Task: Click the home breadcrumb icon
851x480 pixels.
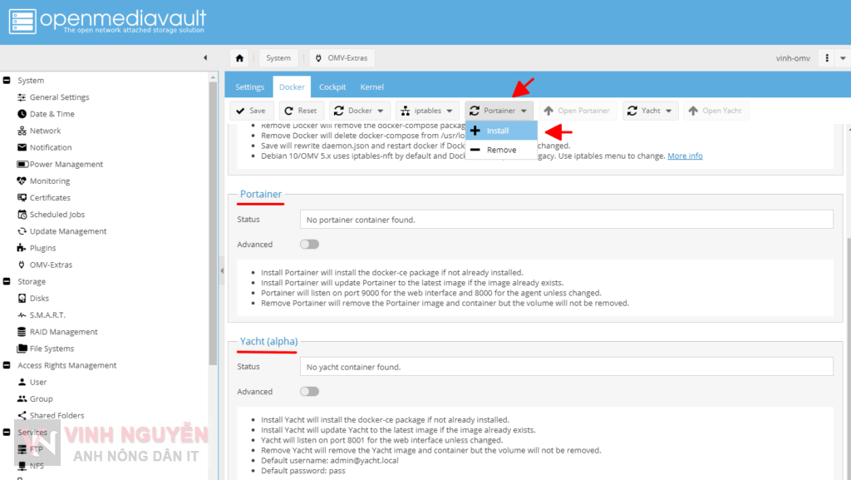Action: pyautogui.click(x=240, y=57)
